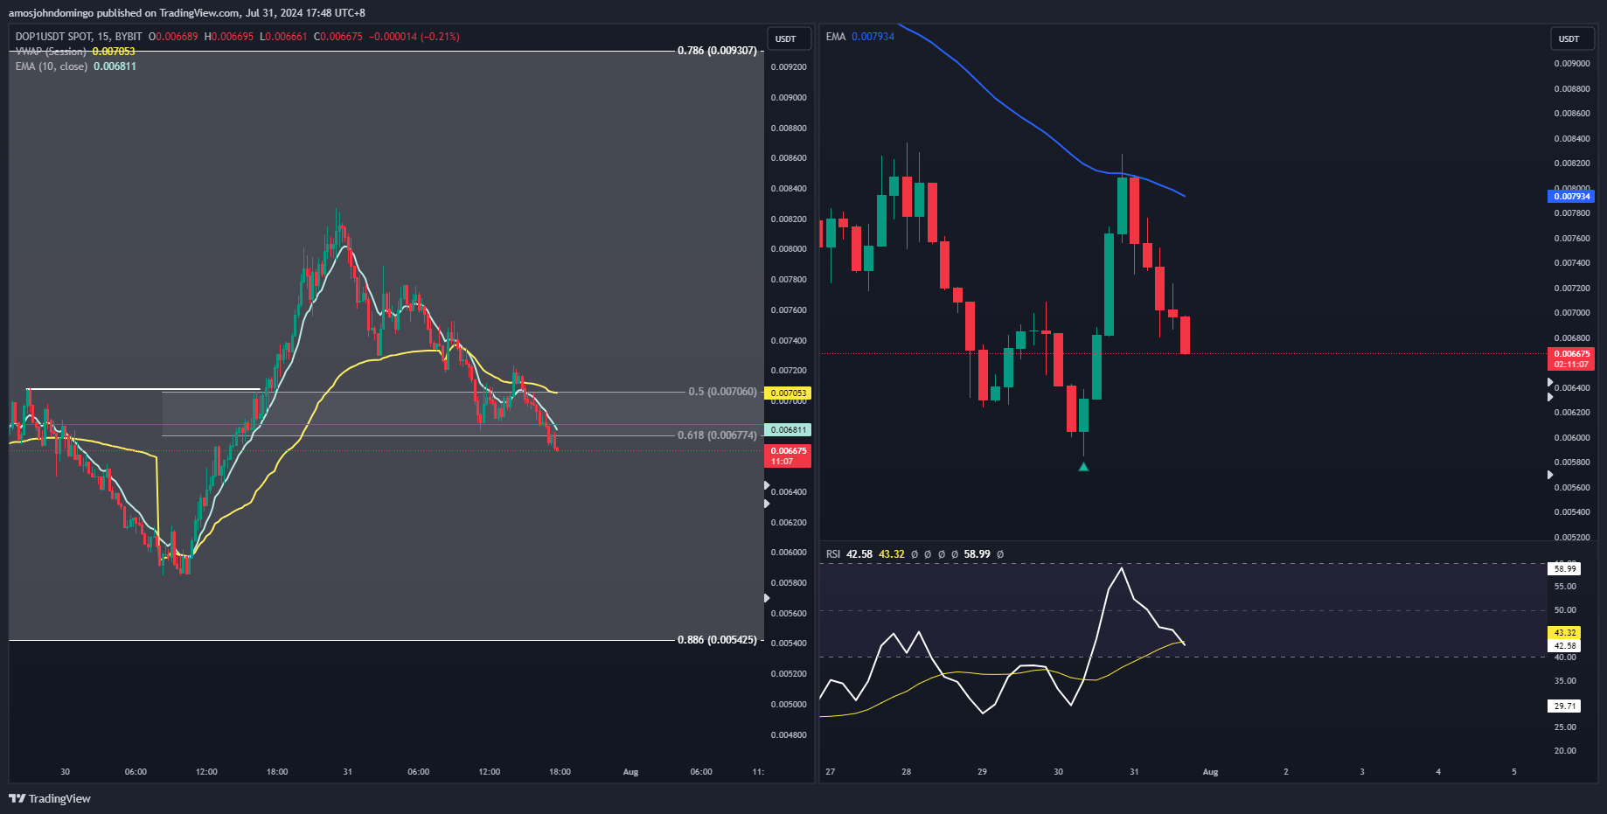Click the 0.886 (0.005425) Fibonacci level label
1607x814 pixels.
tap(717, 640)
